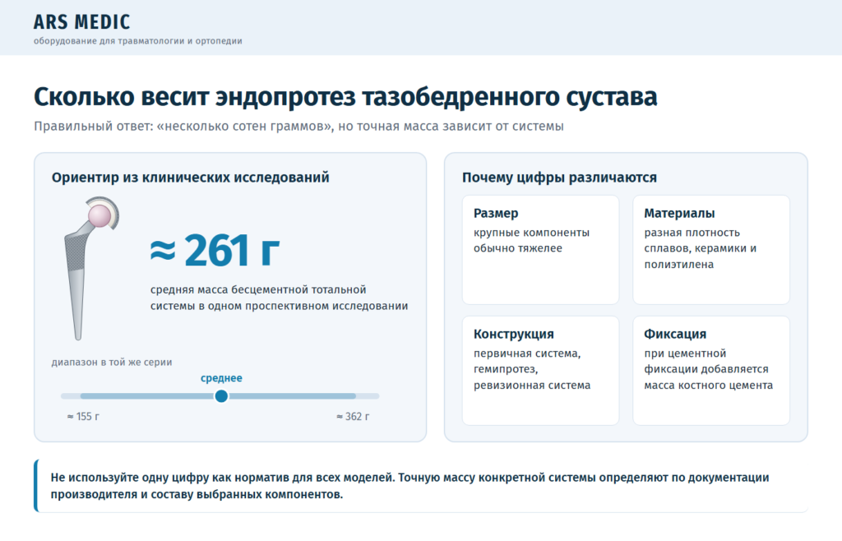Select the «Фиксация» card
Screen dimensions: 842x541
tap(711, 370)
